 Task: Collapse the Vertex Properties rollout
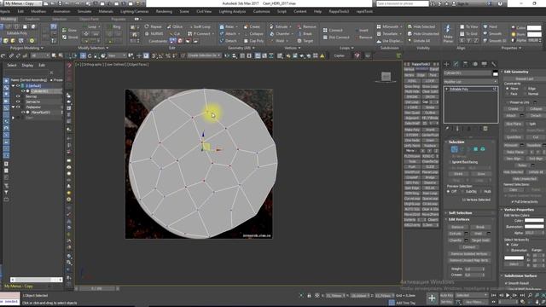tap(519, 210)
